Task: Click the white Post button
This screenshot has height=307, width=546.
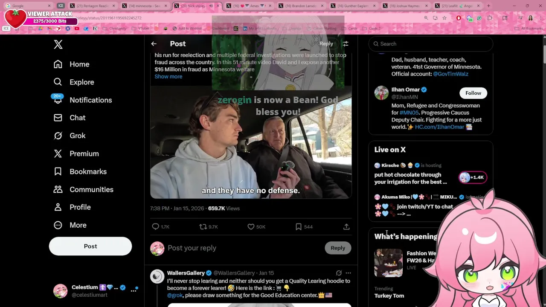Action: pos(90,246)
